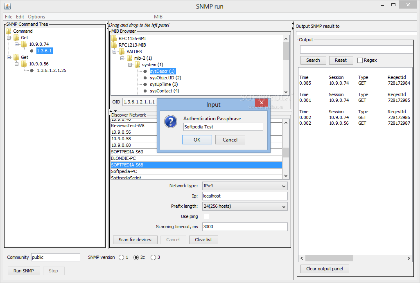Click Cancel in the Input dialog
The height and width of the screenshot is (283, 420).
click(x=230, y=139)
